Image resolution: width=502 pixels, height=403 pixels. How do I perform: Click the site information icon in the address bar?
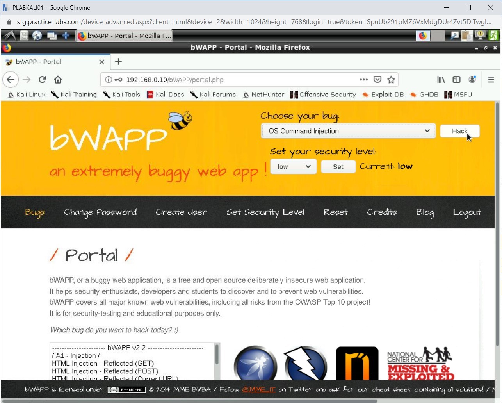point(108,80)
